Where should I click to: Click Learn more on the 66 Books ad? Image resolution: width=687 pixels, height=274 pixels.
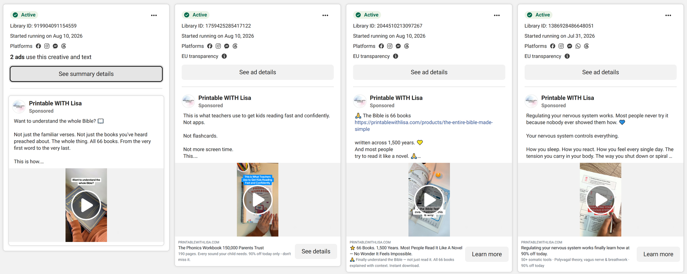pos(487,254)
